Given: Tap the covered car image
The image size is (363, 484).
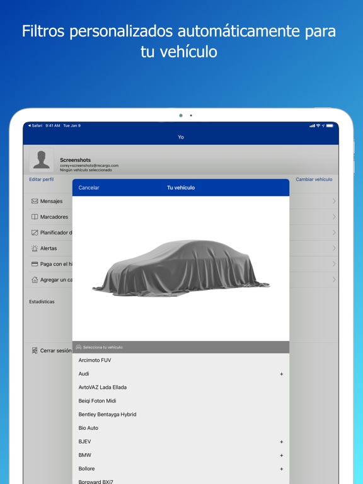Looking at the screenshot, I should point(181,268).
